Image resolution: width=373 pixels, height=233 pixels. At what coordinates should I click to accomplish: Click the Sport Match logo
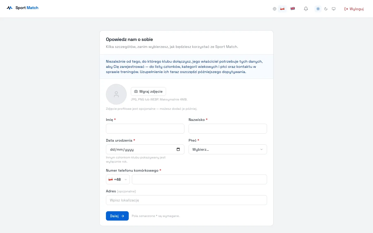click(22, 8)
